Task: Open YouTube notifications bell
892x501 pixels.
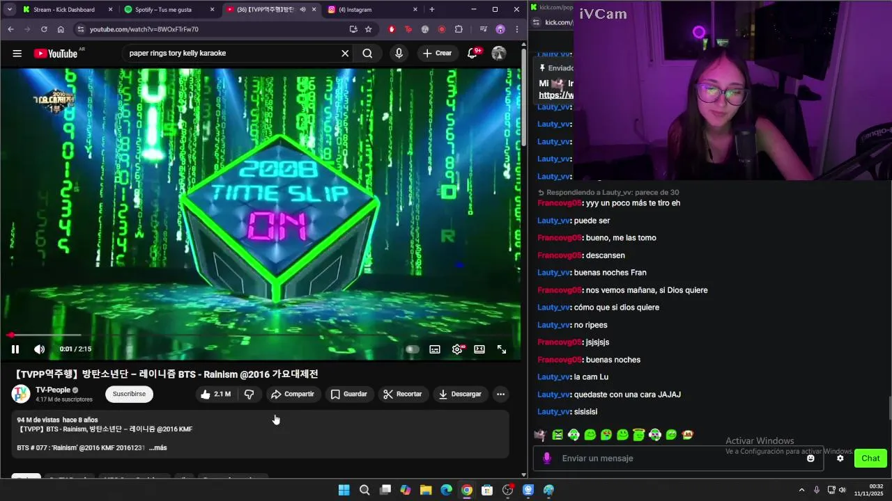Action: point(473,53)
